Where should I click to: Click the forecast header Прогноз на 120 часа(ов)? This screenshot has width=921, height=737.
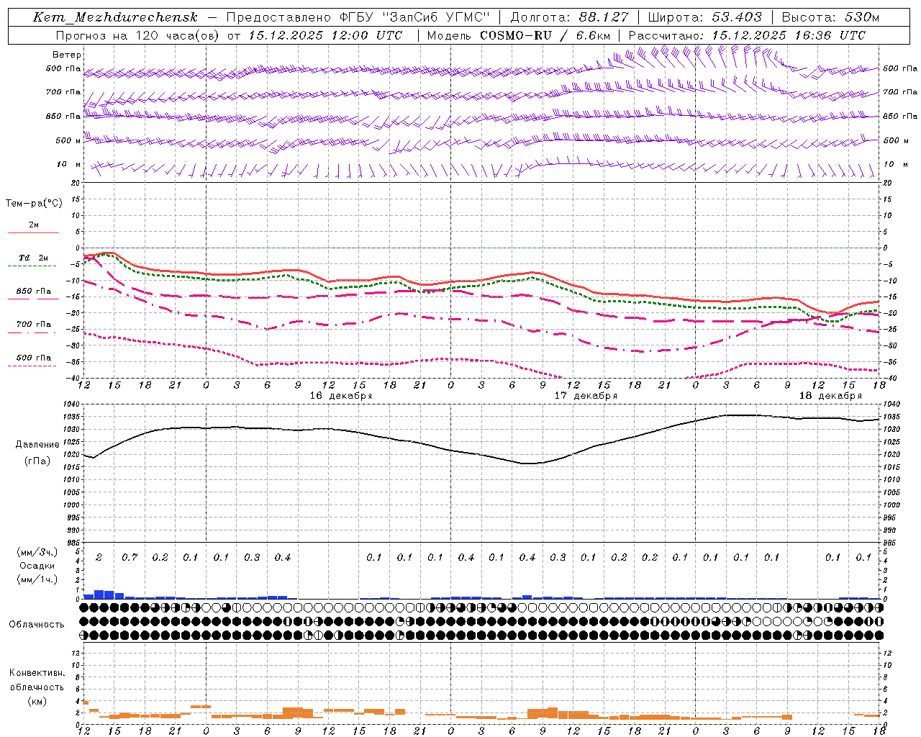coord(139,35)
